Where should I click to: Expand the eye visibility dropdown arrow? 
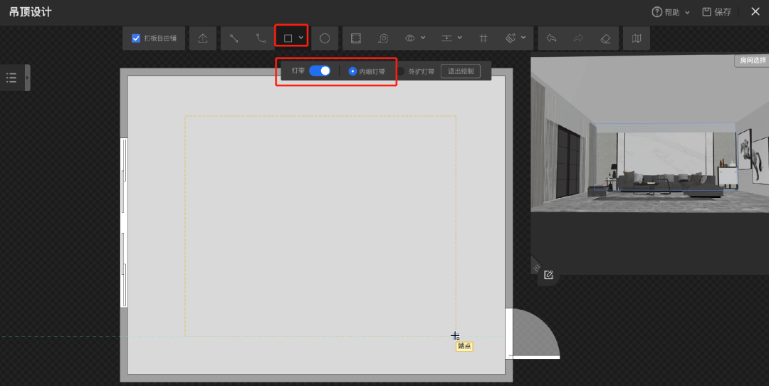click(x=423, y=38)
